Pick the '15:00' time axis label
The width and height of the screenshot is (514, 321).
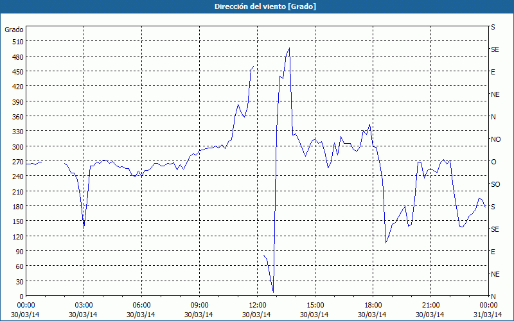[315, 305]
